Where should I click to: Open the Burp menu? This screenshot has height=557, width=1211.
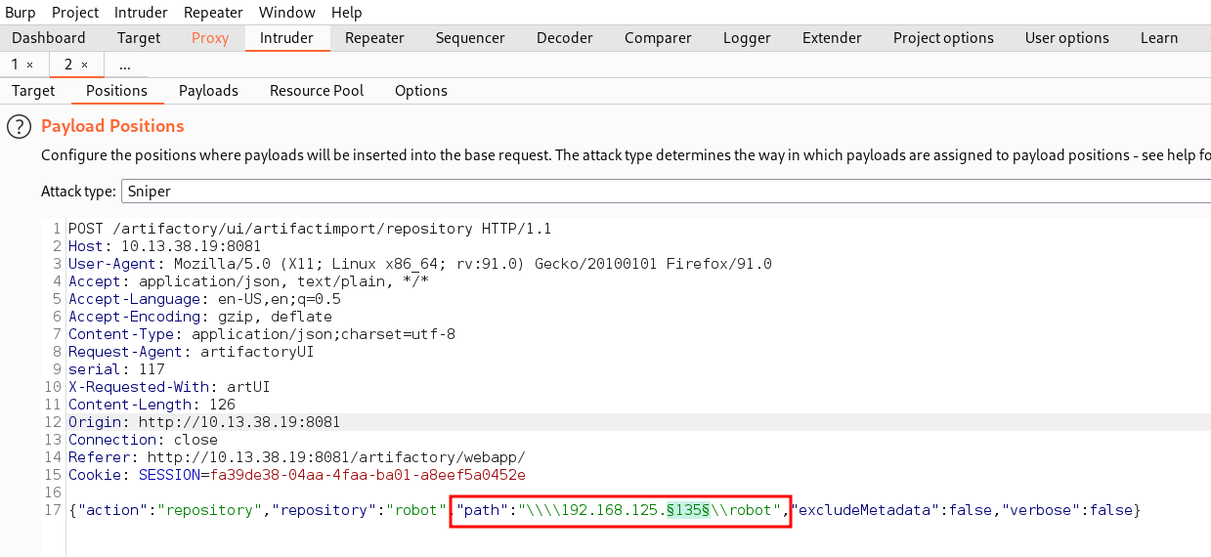click(21, 13)
